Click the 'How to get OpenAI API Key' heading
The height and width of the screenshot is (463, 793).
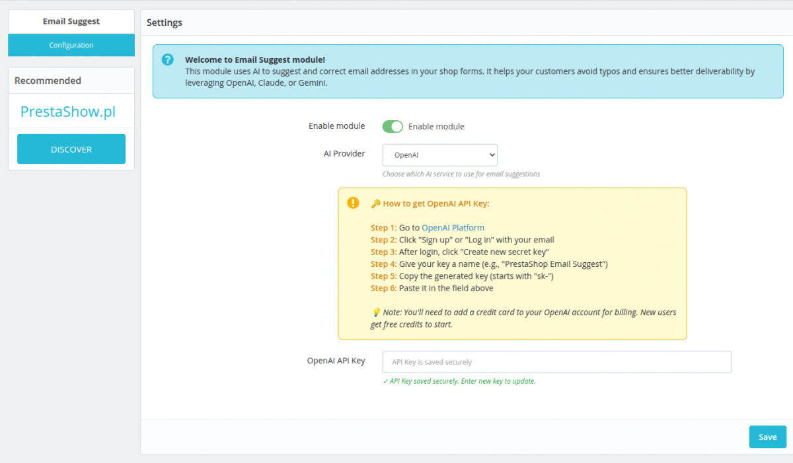pos(436,203)
